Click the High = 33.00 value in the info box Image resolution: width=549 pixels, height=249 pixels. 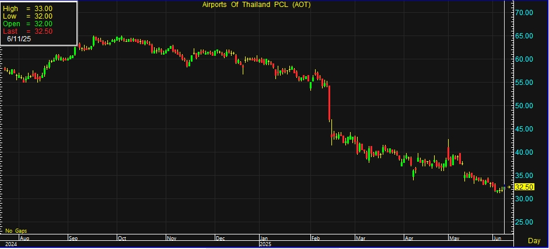pos(27,8)
